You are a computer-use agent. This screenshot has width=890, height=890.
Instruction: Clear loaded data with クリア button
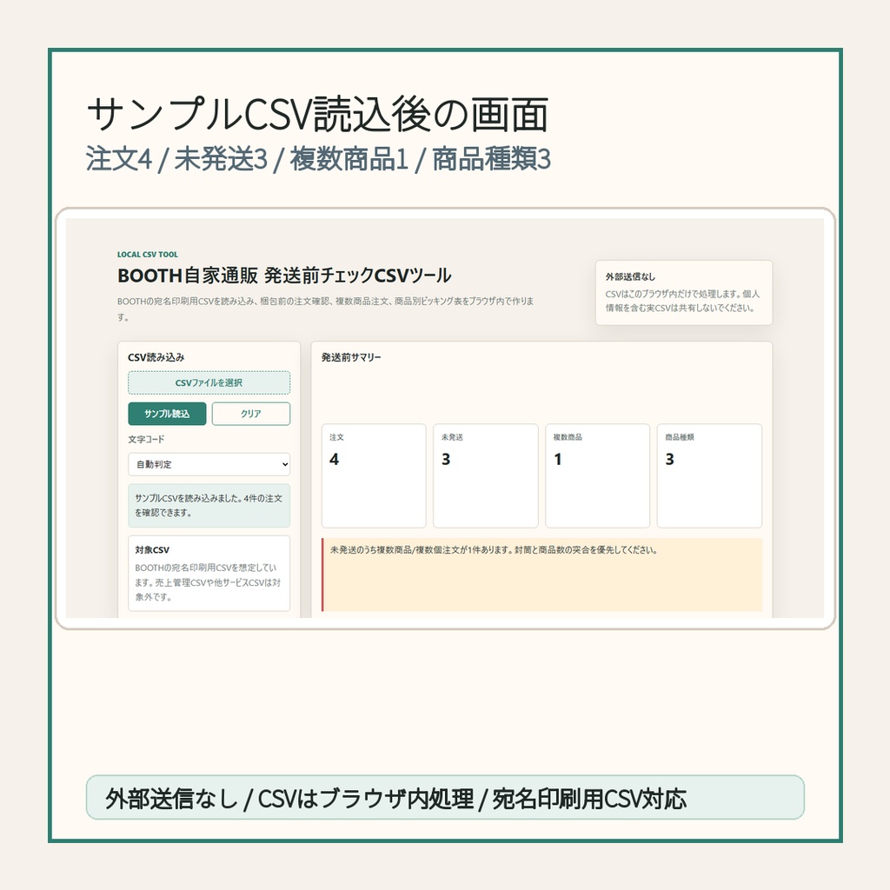tap(251, 414)
